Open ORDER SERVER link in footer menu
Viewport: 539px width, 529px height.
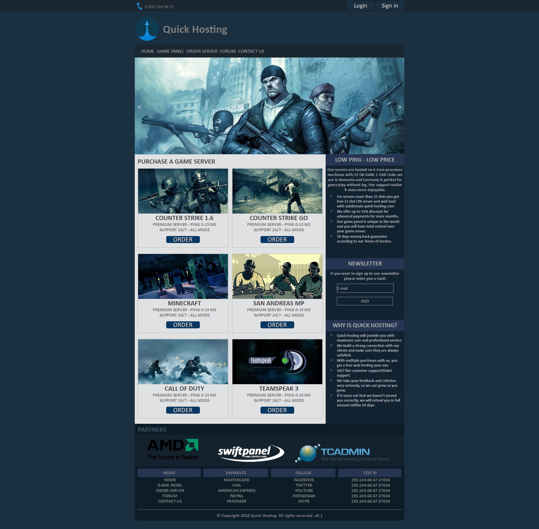pyautogui.click(x=170, y=491)
